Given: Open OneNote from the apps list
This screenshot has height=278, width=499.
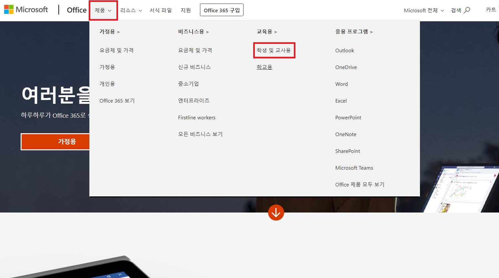Looking at the screenshot, I should pyautogui.click(x=346, y=134).
